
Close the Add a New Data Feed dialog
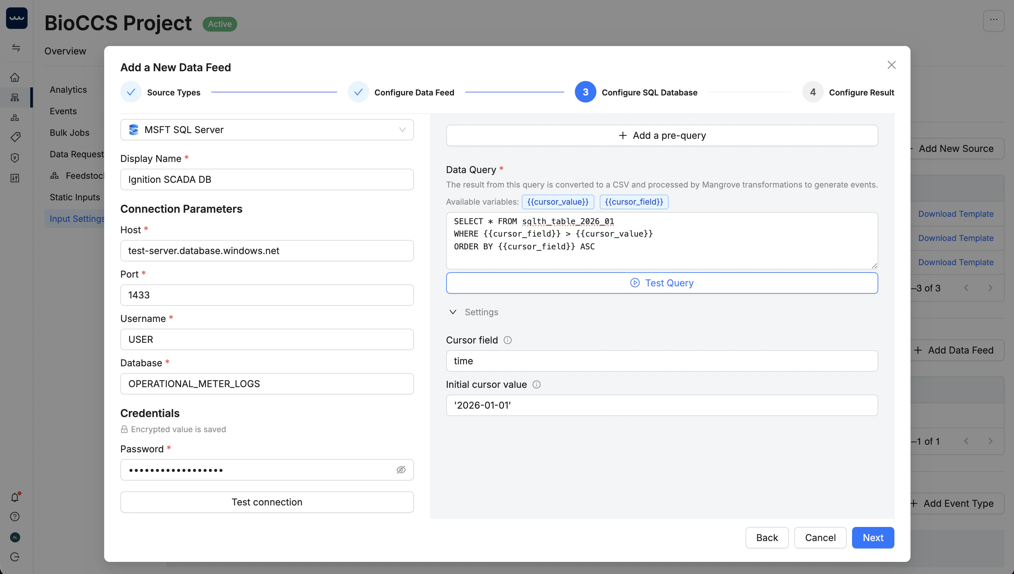click(891, 65)
